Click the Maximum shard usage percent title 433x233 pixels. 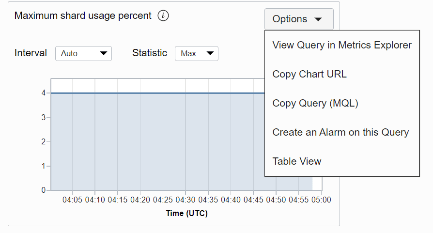pos(83,16)
